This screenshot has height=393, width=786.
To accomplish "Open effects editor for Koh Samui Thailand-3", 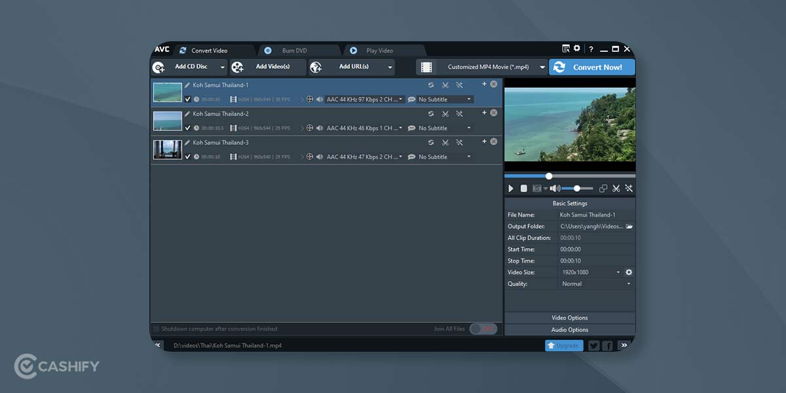I will [460, 142].
